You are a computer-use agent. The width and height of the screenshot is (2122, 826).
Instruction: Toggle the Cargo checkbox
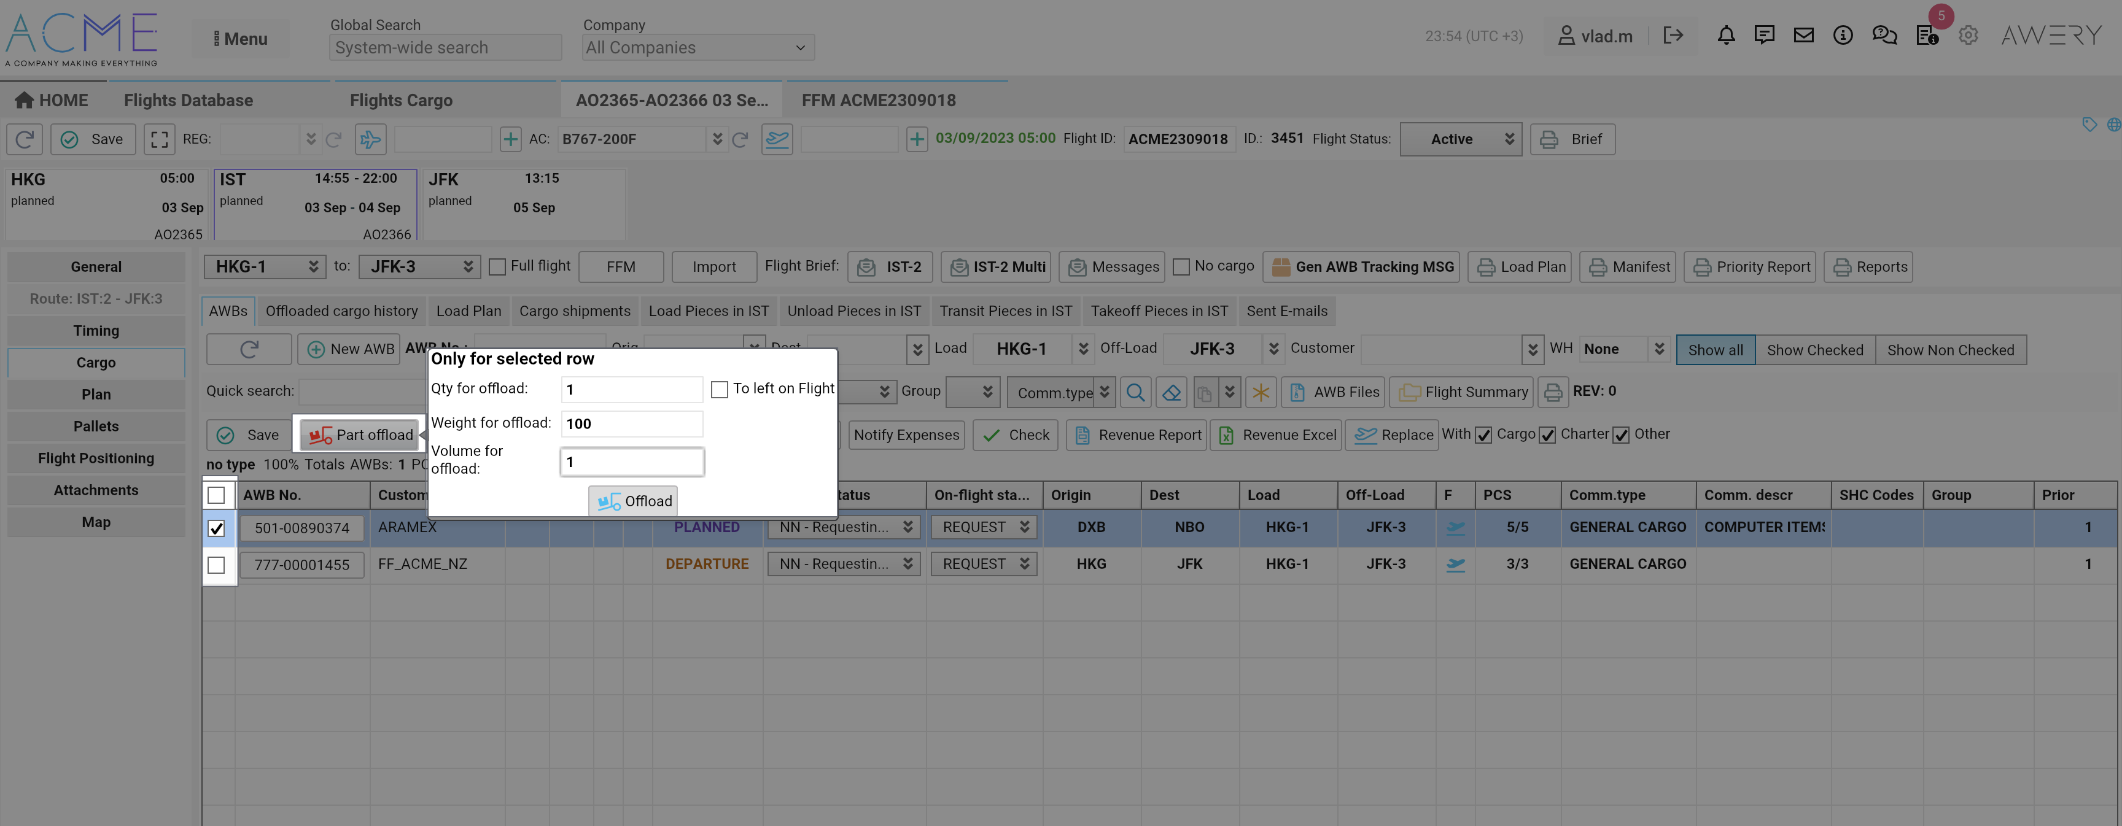point(1483,436)
